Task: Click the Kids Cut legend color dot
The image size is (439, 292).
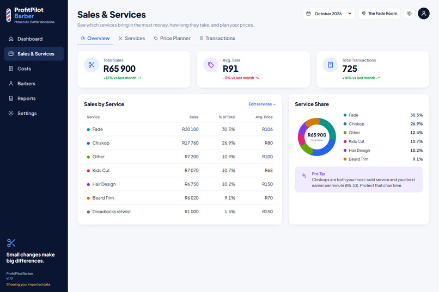Action: (345, 141)
